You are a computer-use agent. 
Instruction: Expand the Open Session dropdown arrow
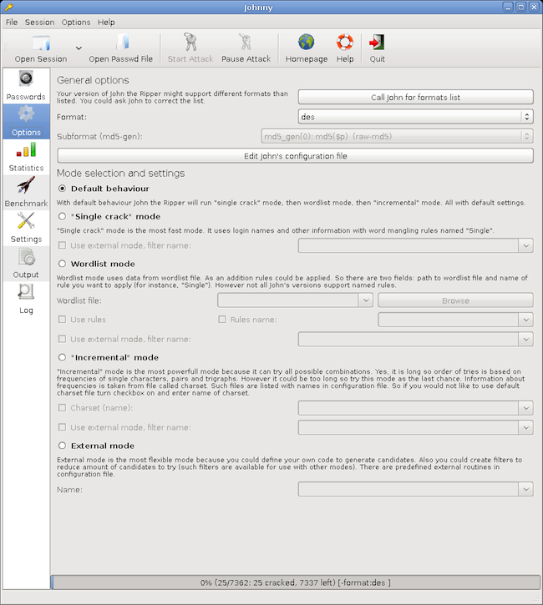79,48
